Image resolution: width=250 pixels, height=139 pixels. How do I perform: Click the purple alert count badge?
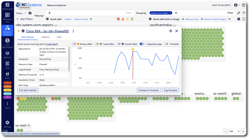[7, 97]
